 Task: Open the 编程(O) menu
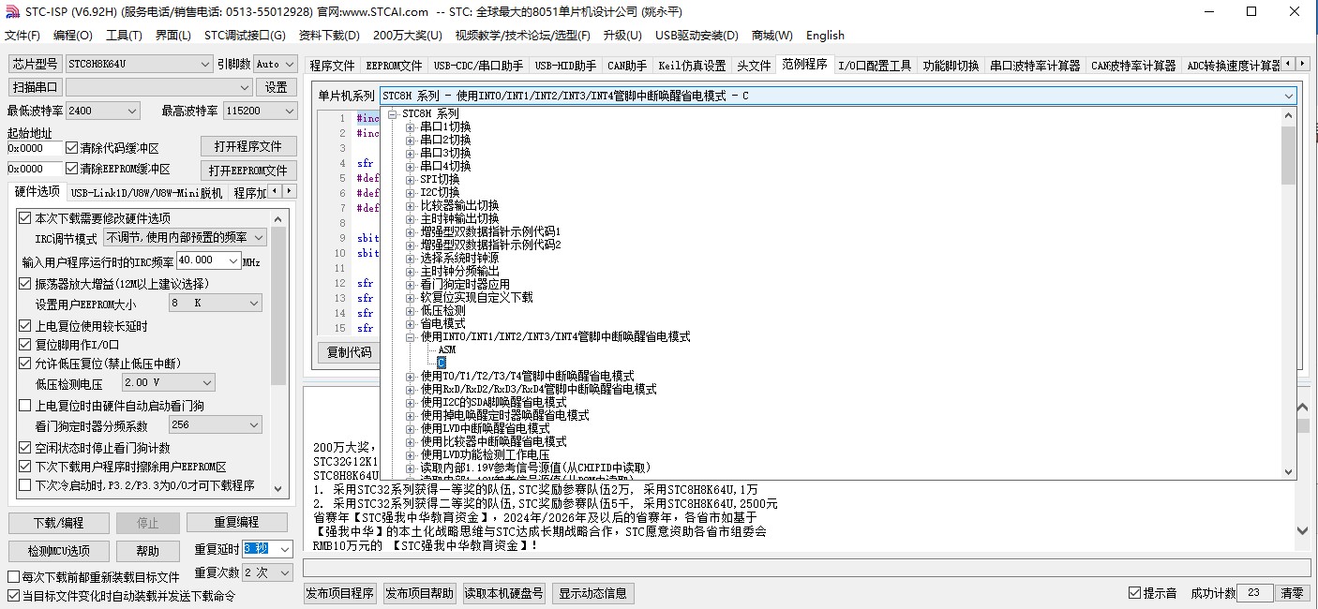pyautogui.click(x=73, y=36)
